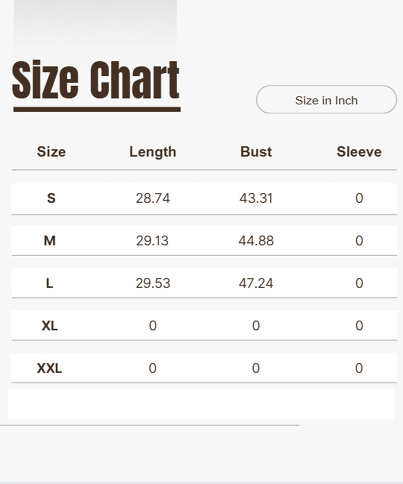Image resolution: width=403 pixels, height=484 pixels.
Task: Click the 29.53 length value
Action: coord(153,283)
